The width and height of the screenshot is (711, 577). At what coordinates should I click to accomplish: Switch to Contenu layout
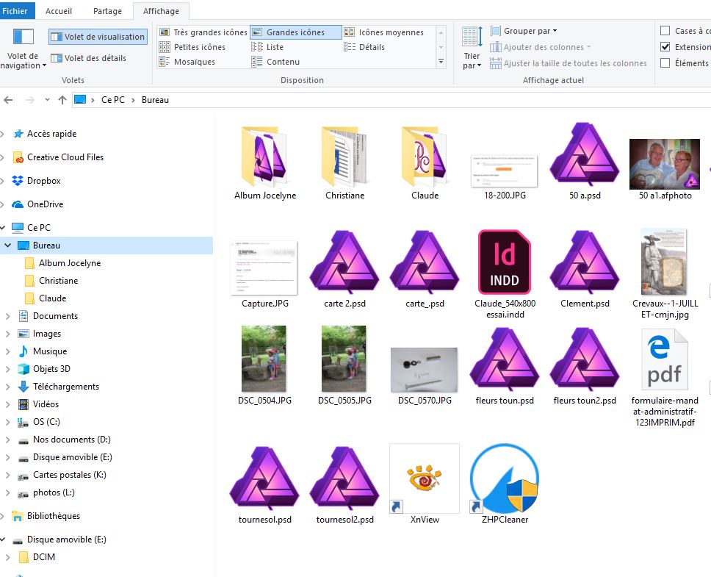[x=275, y=62]
